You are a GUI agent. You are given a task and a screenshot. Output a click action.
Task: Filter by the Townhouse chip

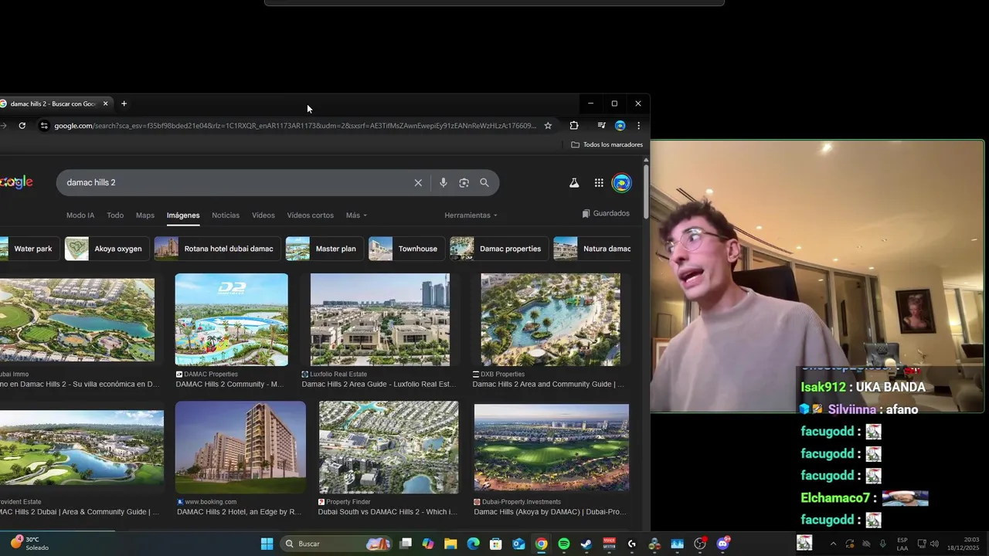click(406, 249)
